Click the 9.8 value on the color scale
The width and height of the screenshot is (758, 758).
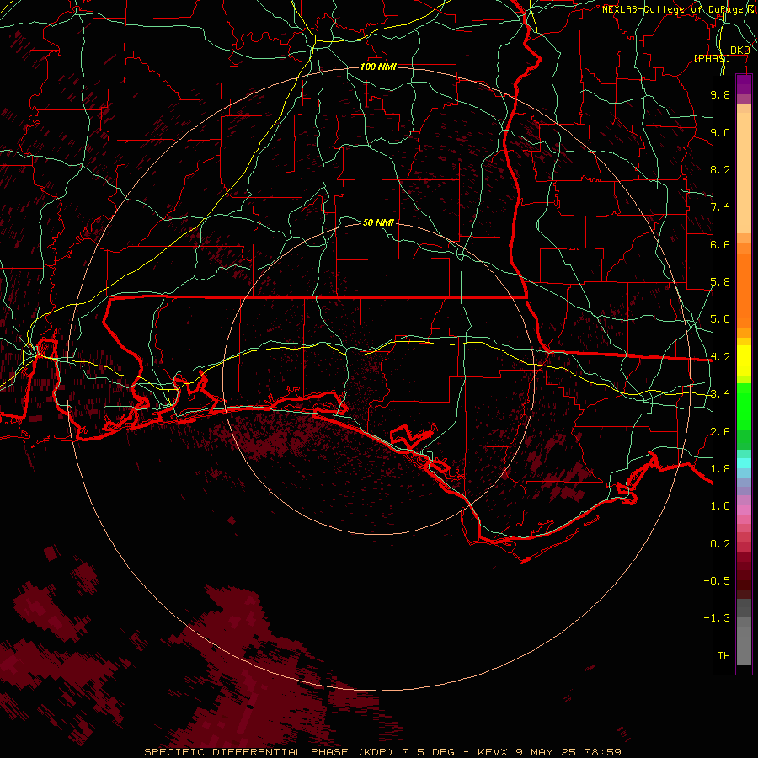pos(720,94)
